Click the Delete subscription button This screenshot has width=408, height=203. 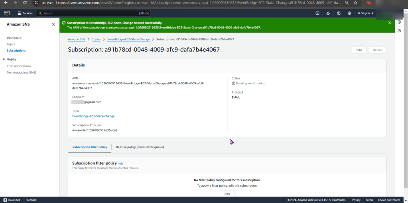point(377,50)
